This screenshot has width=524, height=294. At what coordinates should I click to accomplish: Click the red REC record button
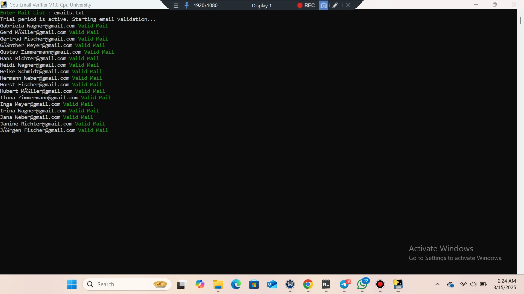coord(306,5)
